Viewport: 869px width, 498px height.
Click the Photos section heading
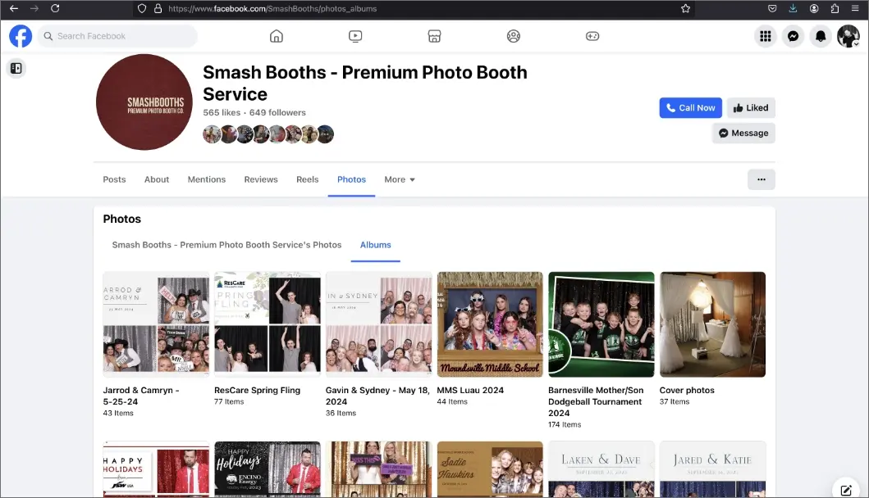click(x=122, y=219)
